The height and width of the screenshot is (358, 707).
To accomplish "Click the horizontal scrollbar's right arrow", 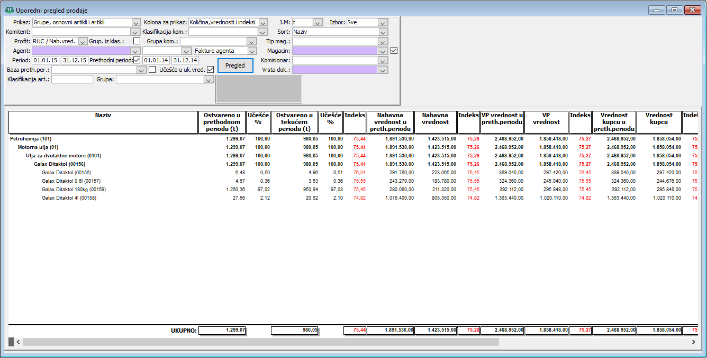I will point(693,342).
